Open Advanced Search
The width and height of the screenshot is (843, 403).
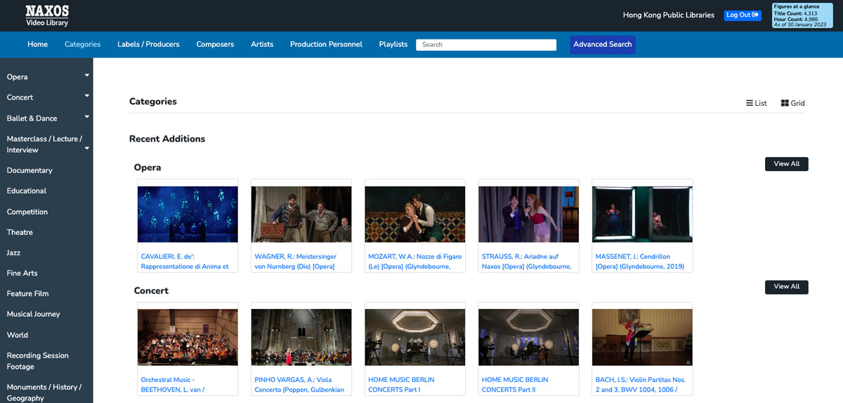(602, 44)
